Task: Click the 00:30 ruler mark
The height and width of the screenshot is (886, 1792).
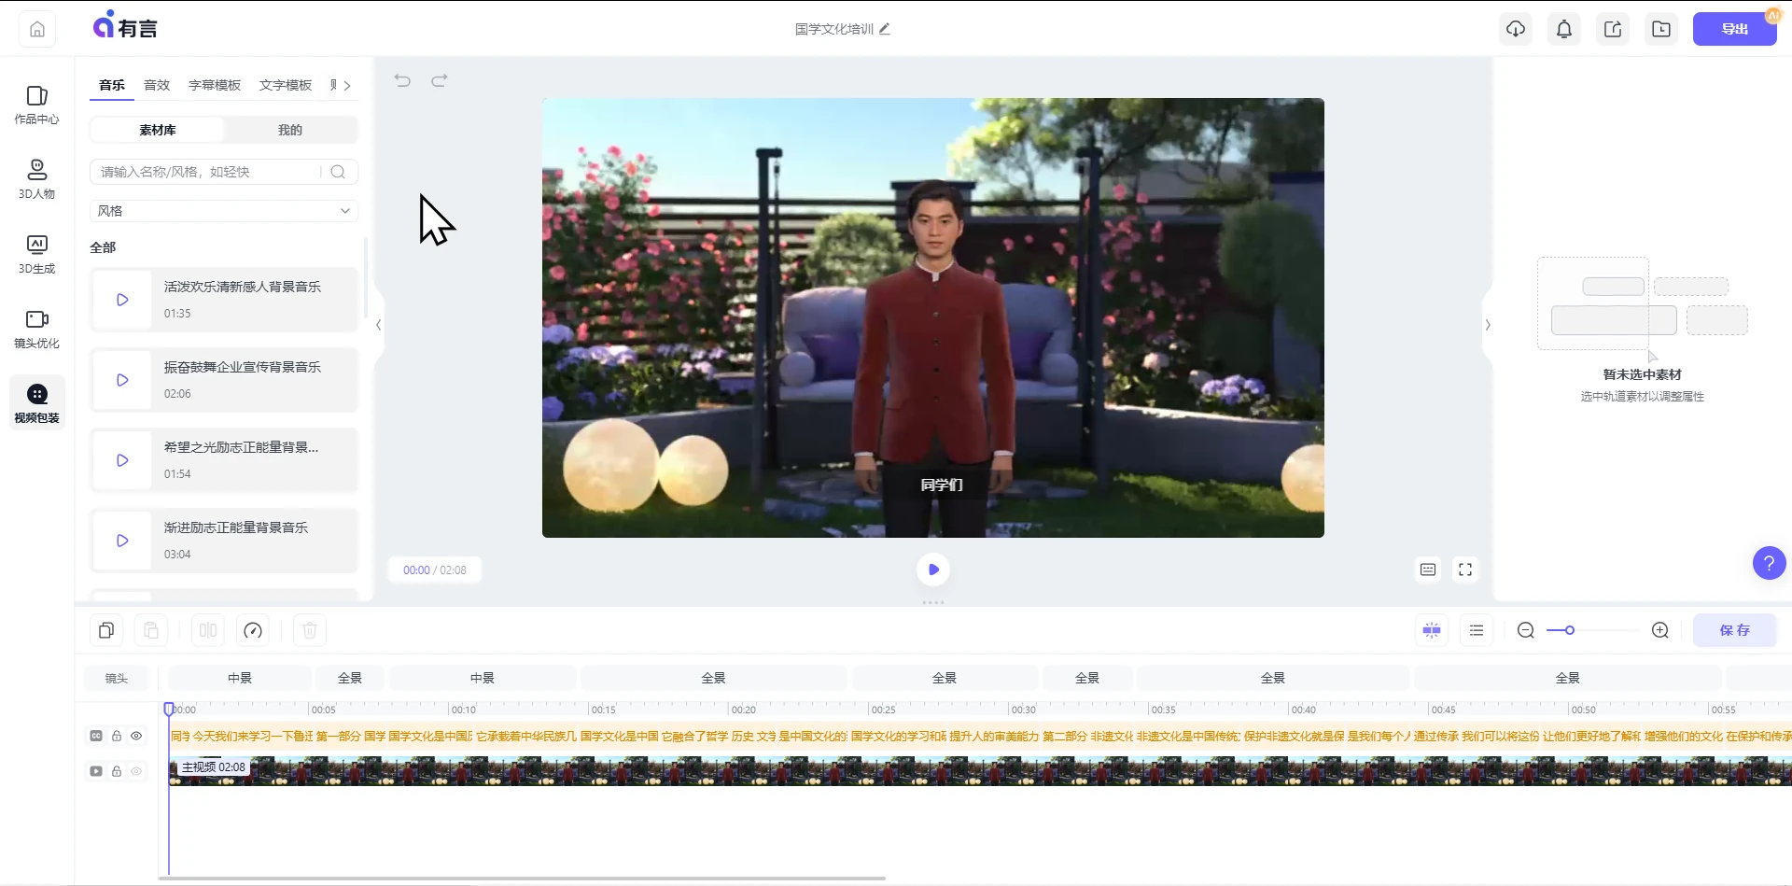Action: (1023, 710)
